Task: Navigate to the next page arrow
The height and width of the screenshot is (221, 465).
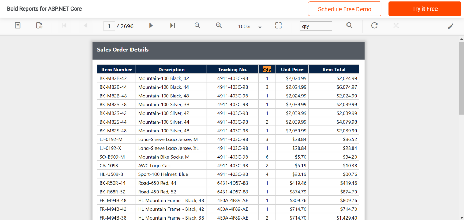Action: 151,26
